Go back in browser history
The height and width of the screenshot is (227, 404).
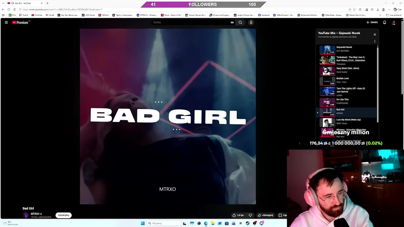(x=3, y=9)
